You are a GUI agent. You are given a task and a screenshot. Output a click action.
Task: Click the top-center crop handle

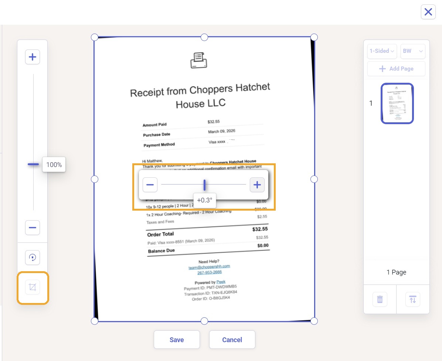click(204, 37)
